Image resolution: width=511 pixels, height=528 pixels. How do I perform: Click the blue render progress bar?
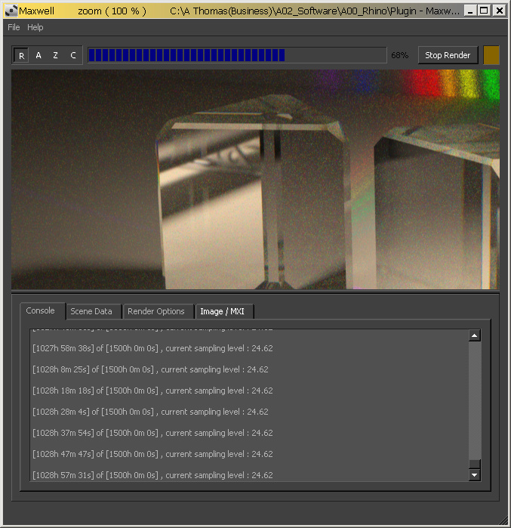tap(237, 55)
